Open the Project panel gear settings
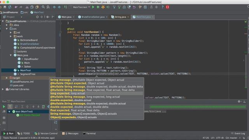 click(47, 17)
